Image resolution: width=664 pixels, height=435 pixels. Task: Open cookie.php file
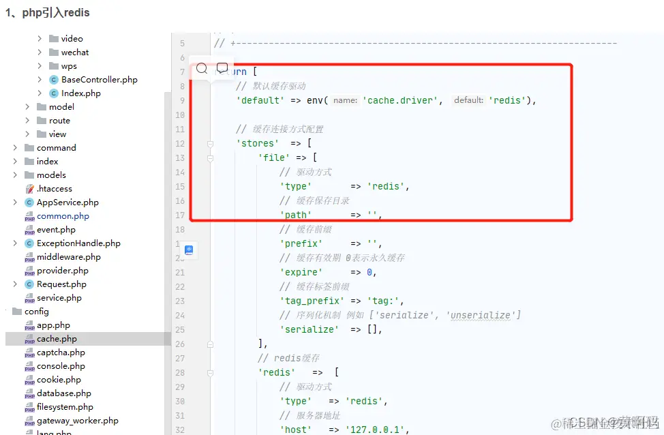coord(59,380)
